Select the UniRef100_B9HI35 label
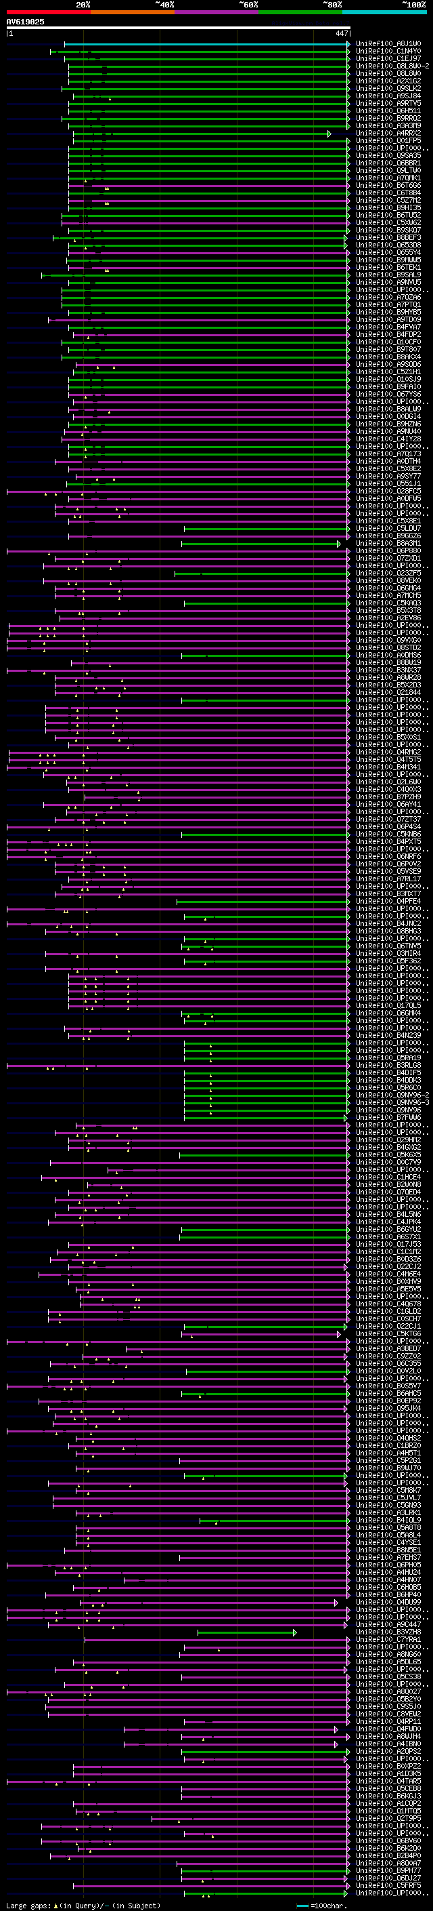 (388, 207)
